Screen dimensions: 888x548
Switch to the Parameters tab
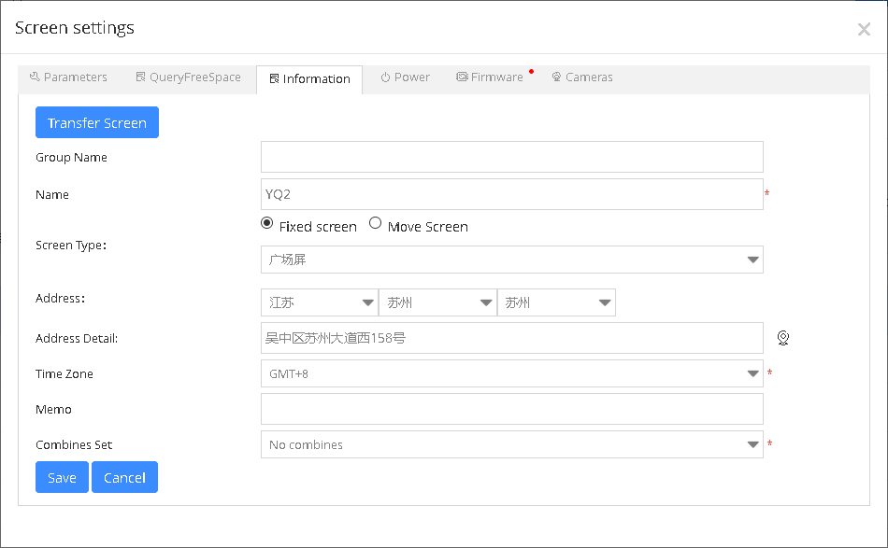(x=68, y=77)
